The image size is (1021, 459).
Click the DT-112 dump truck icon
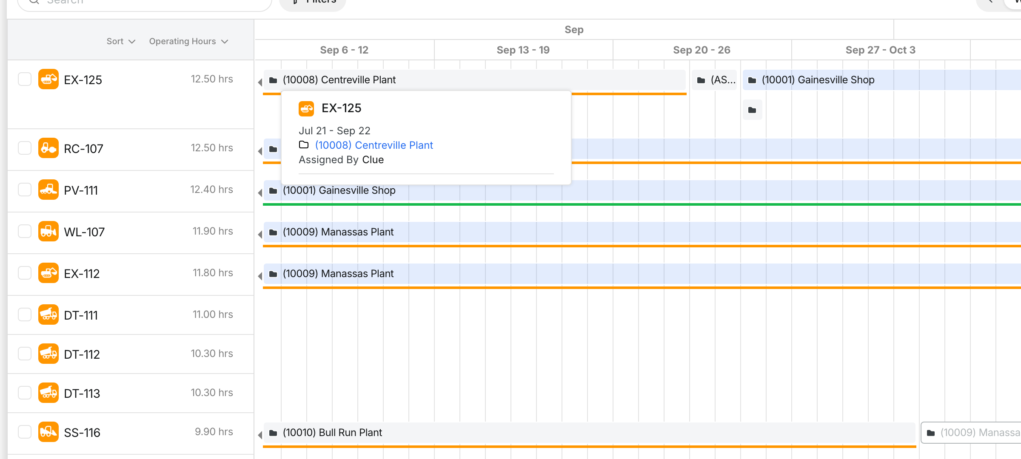pyautogui.click(x=48, y=354)
